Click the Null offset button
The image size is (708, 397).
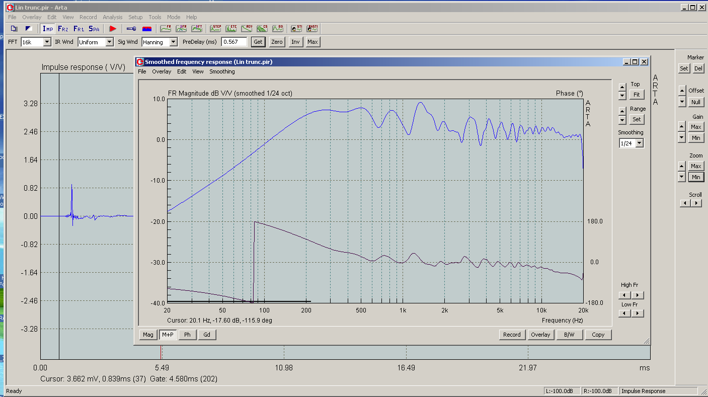point(696,102)
